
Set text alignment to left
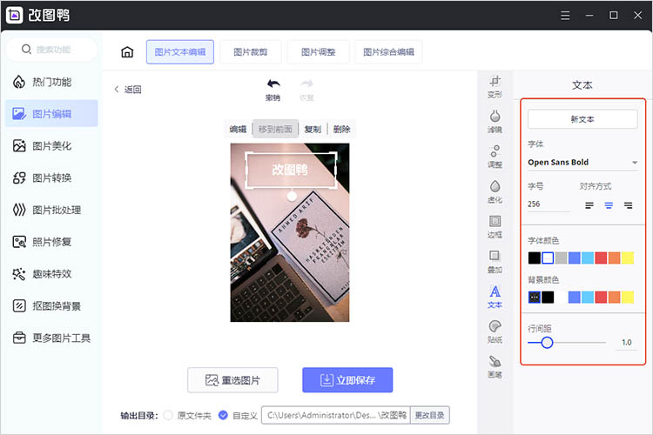click(589, 205)
